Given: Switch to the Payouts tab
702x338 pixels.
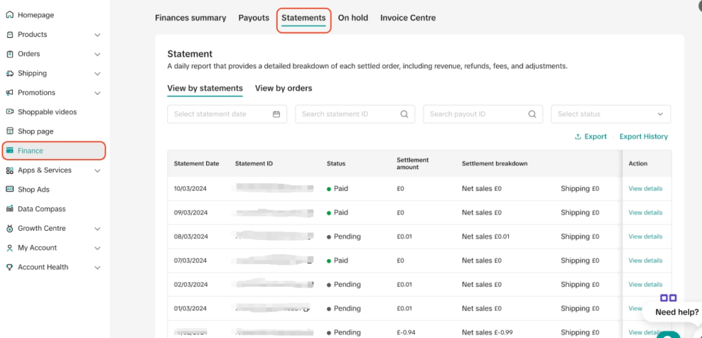Looking at the screenshot, I should [x=254, y=18].
